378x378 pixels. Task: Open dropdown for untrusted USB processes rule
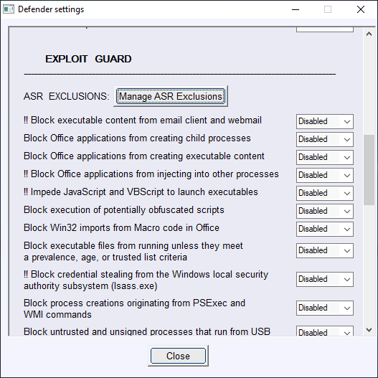[325, 331]
